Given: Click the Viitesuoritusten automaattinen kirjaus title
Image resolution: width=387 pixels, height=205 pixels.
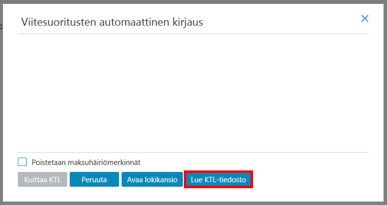Looking at the screenshot, I should 112,22.
